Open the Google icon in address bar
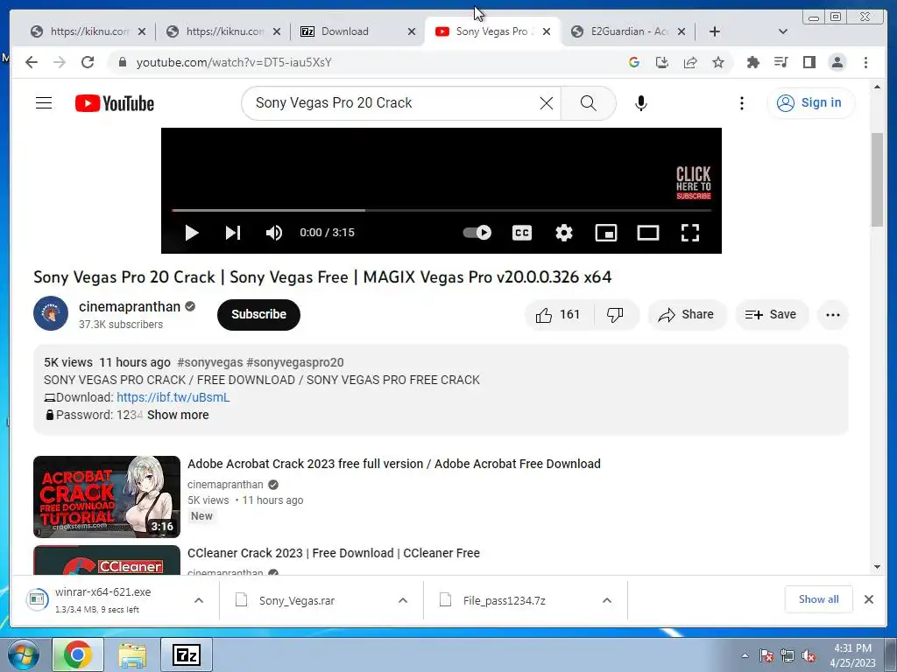The image size is (897, 672). tap(634, 62)
